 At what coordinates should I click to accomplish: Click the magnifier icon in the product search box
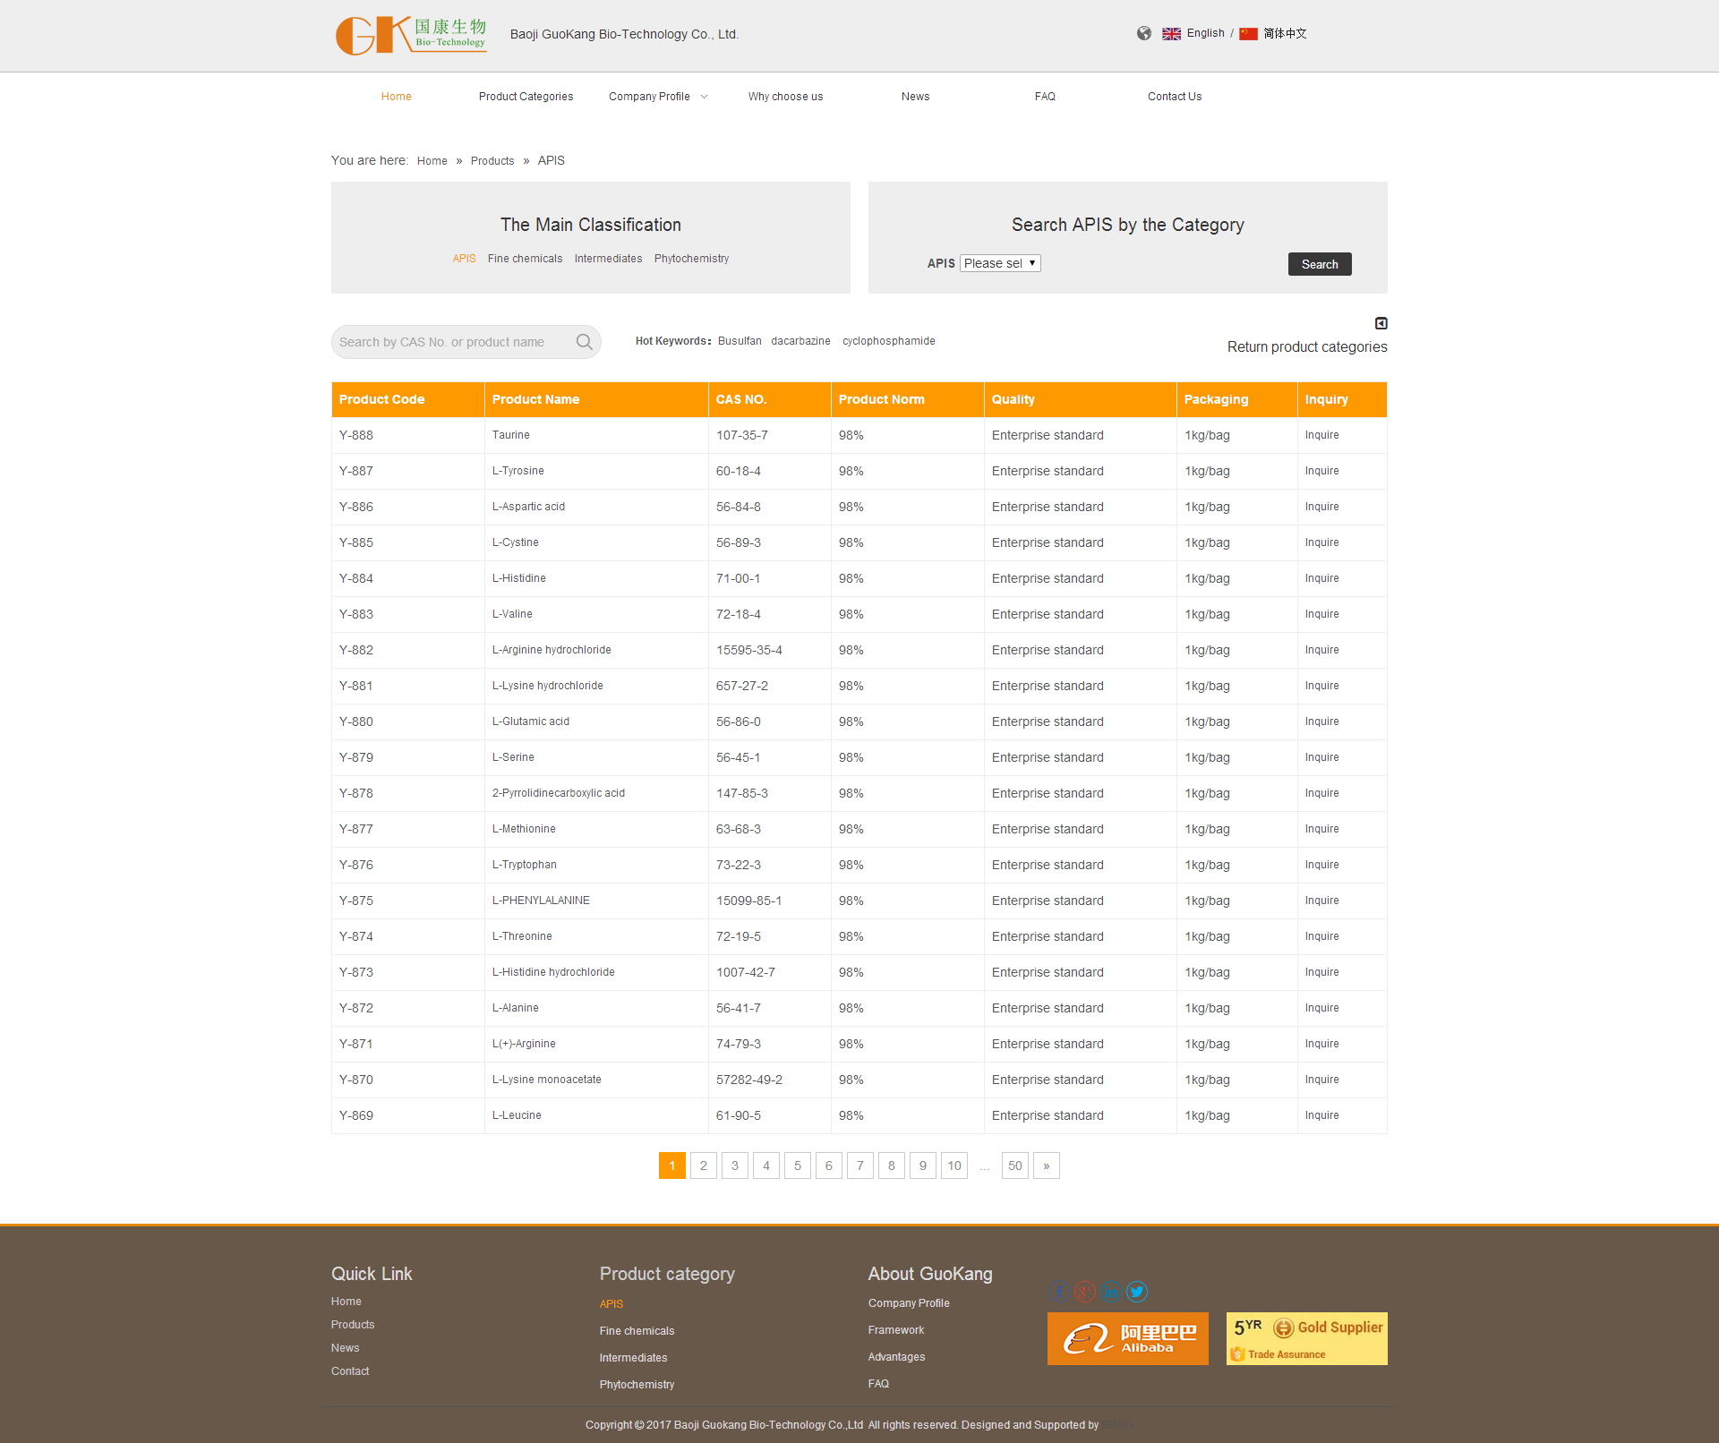[x=584, y=341]
